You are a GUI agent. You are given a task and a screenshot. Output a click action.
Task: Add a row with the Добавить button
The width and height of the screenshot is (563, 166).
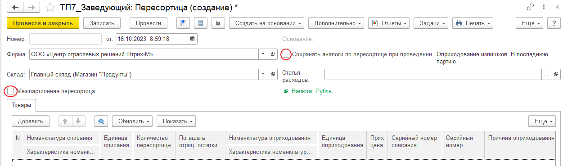click(x=30, y=121)
